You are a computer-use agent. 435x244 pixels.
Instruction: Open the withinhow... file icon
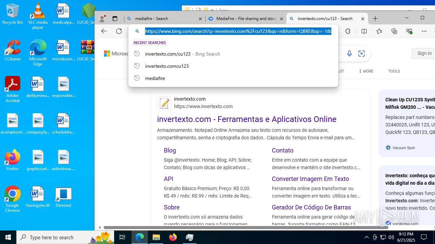coord(63,160)
